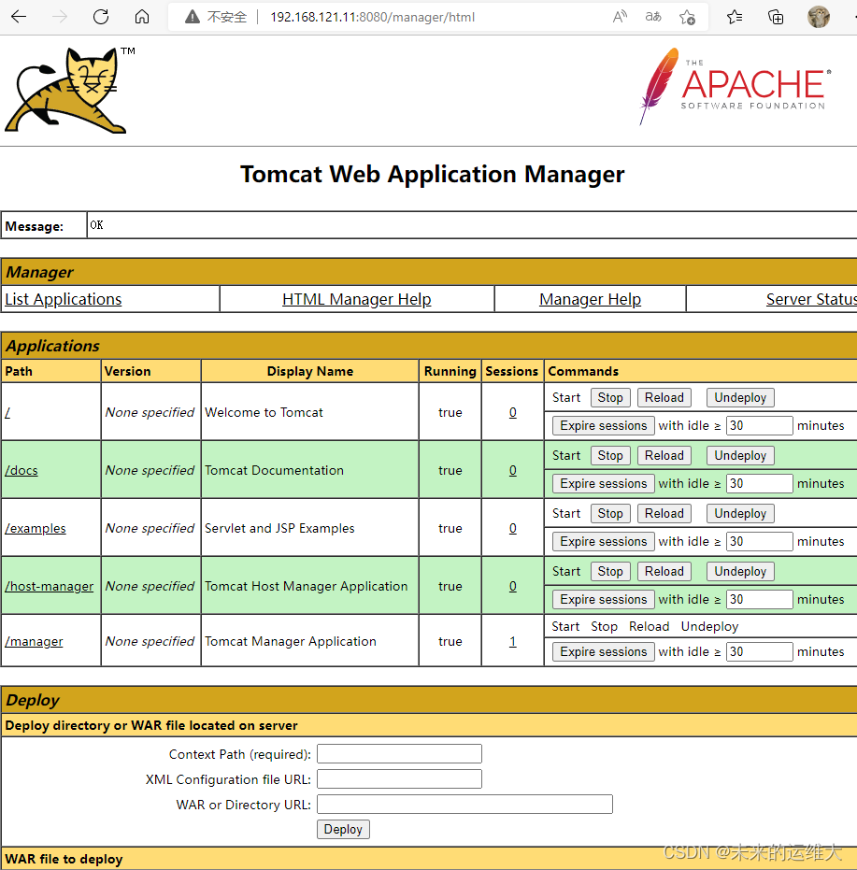The image size is (857, 870).
Task: Click the Deploy button
Action: 343,830
